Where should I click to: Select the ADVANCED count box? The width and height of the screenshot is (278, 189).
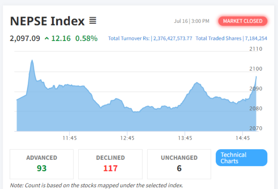pyautogui.click(x=42, y=164)
